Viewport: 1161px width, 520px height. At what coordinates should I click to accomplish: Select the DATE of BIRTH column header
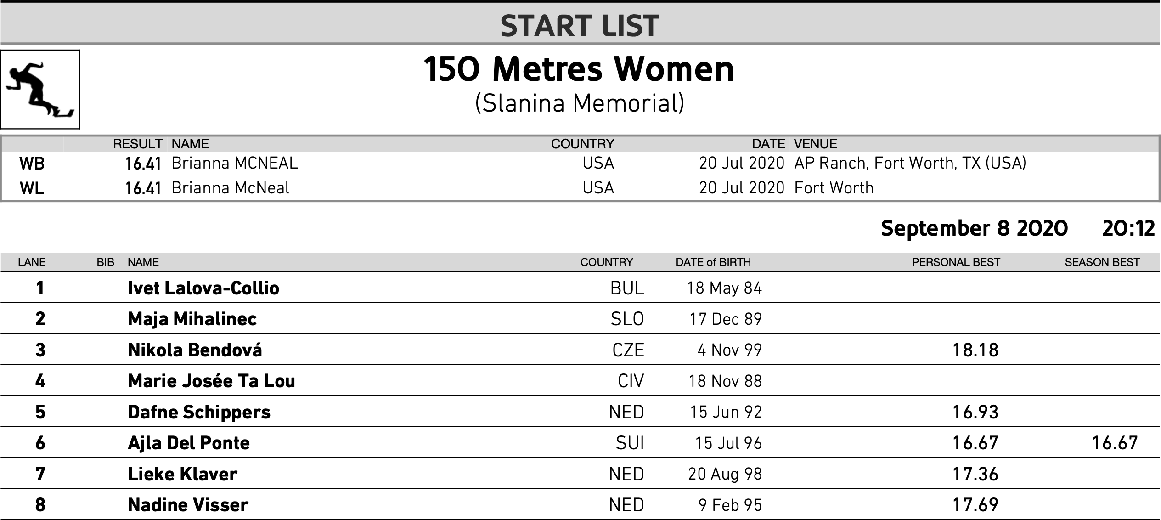[x=713, y=262]
